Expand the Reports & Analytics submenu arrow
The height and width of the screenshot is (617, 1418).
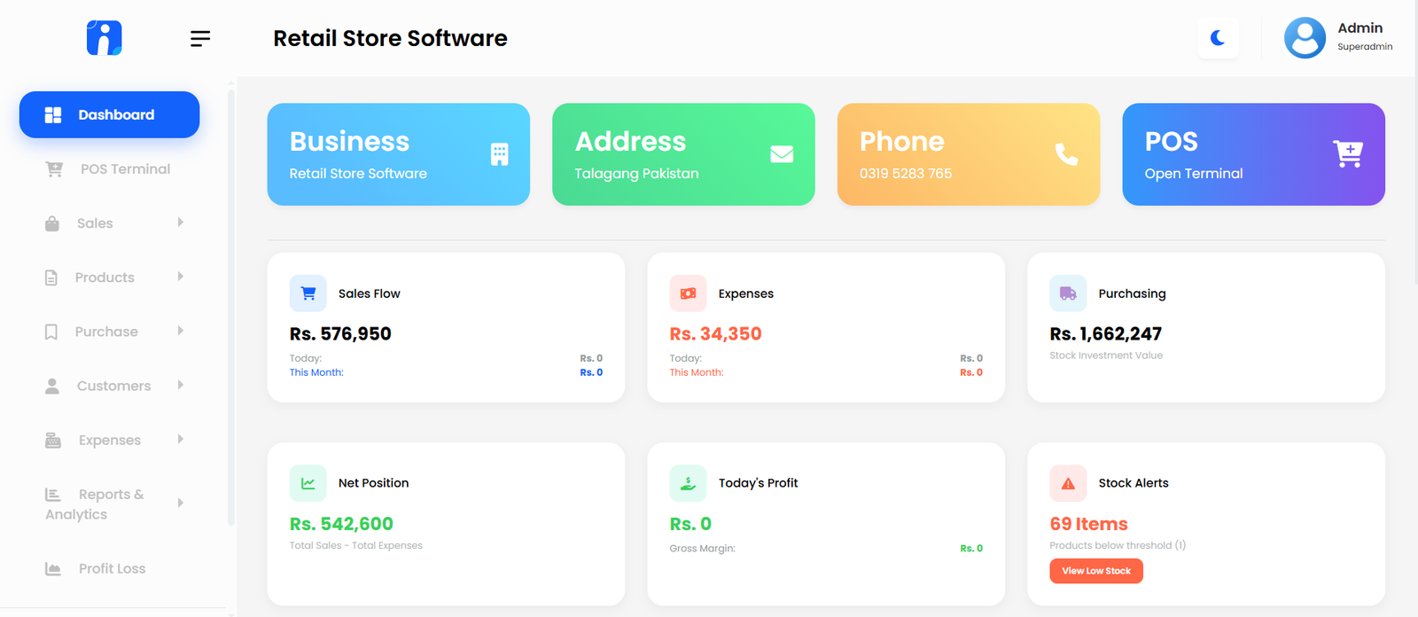180,503
